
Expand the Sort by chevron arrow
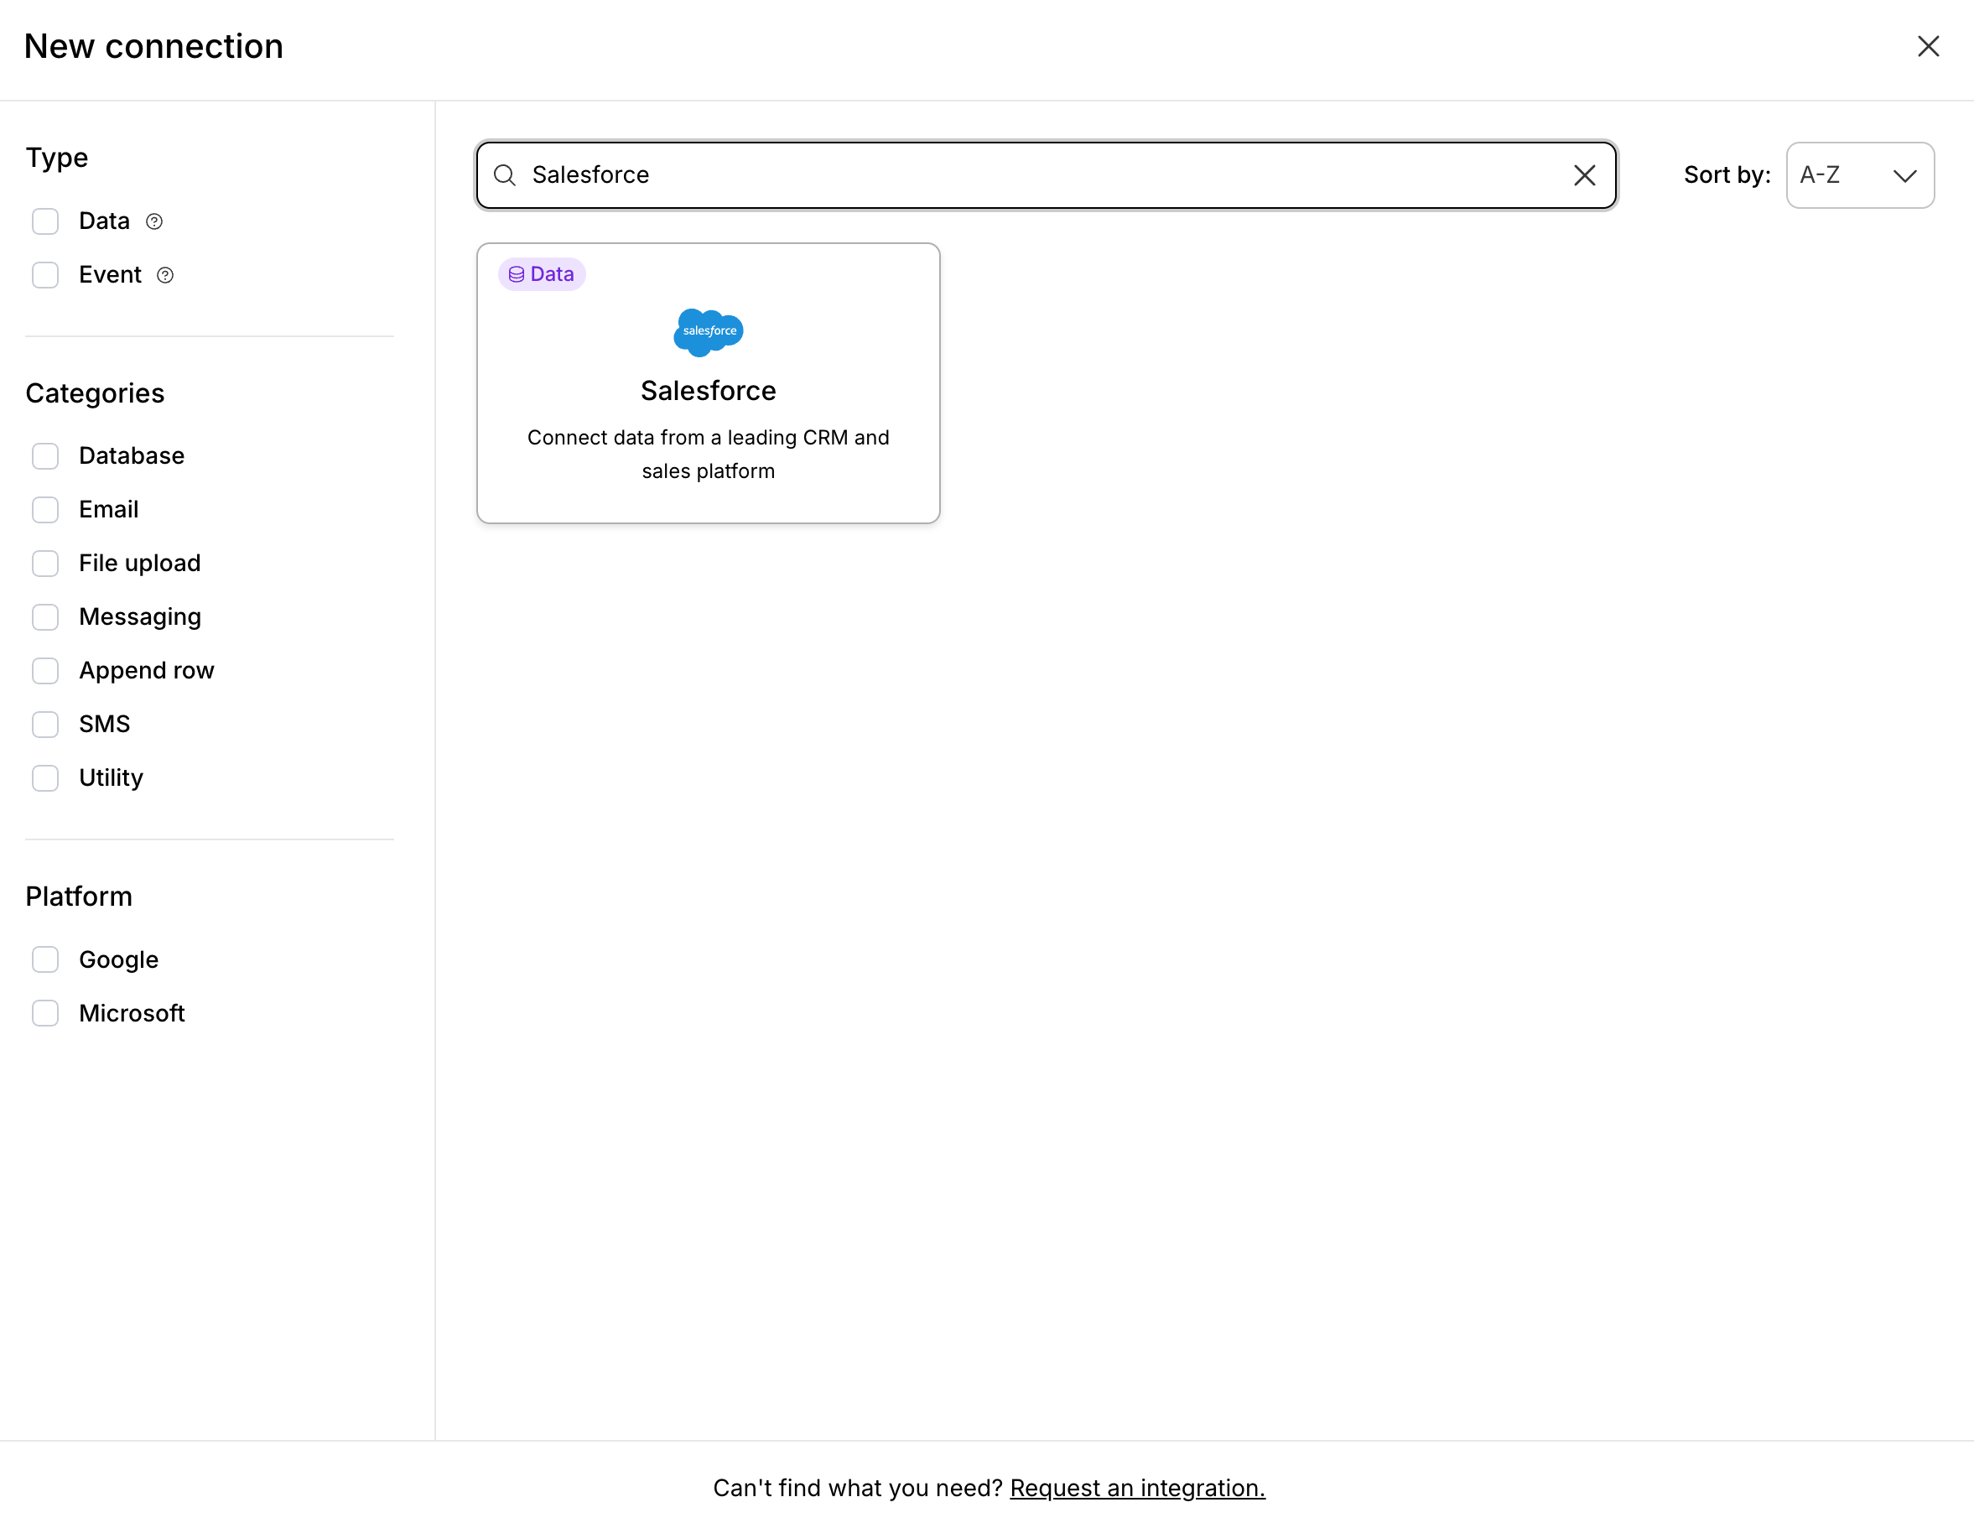point(1904,175)
